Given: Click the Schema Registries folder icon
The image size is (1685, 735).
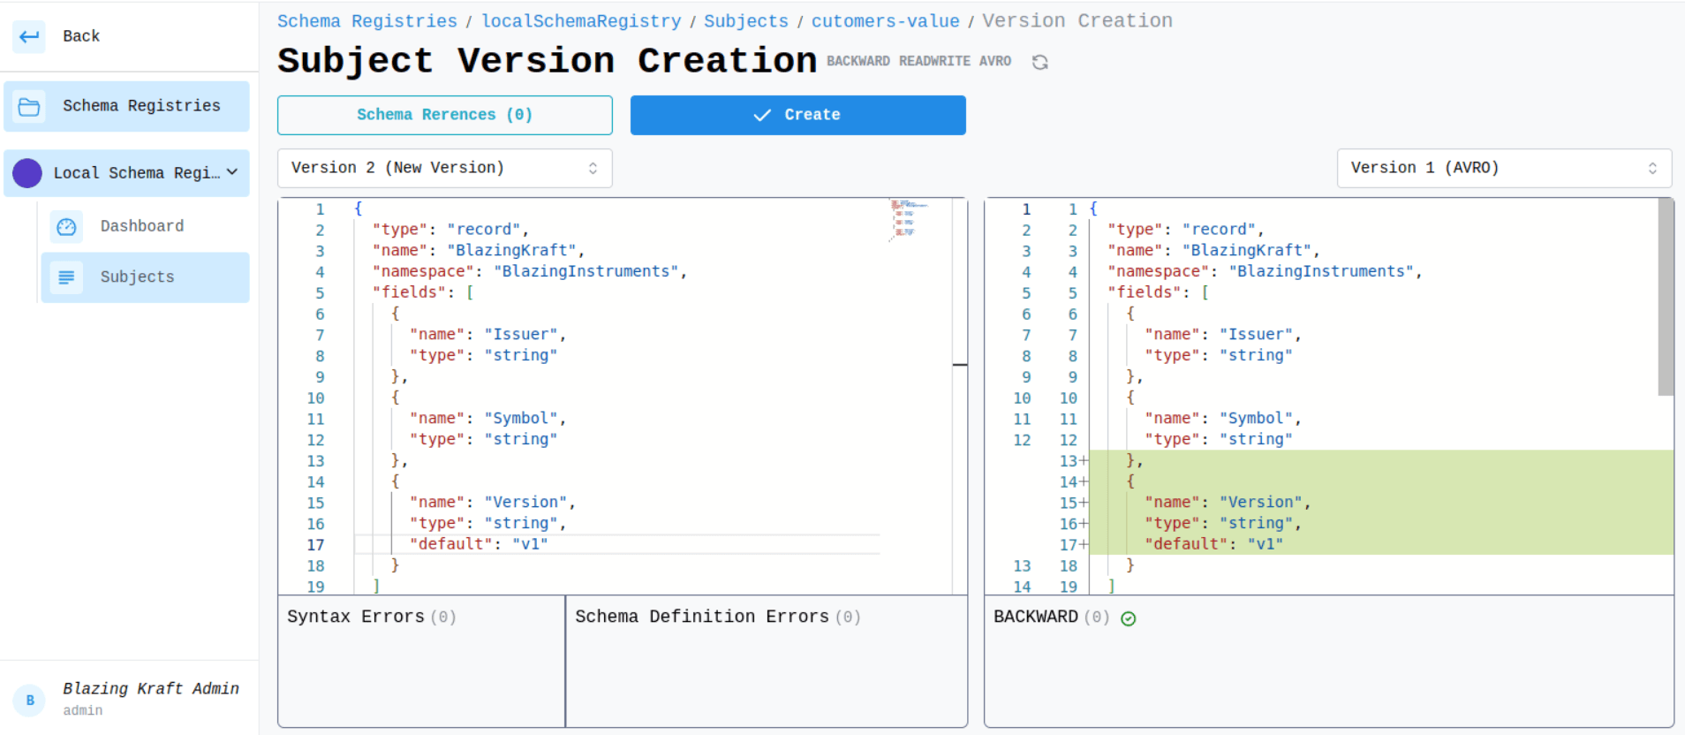Looking at the screenshot, I should [29, 107].
